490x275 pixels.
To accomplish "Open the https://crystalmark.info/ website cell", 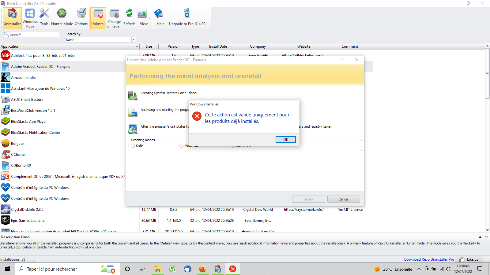I will [x=303, y=210].
